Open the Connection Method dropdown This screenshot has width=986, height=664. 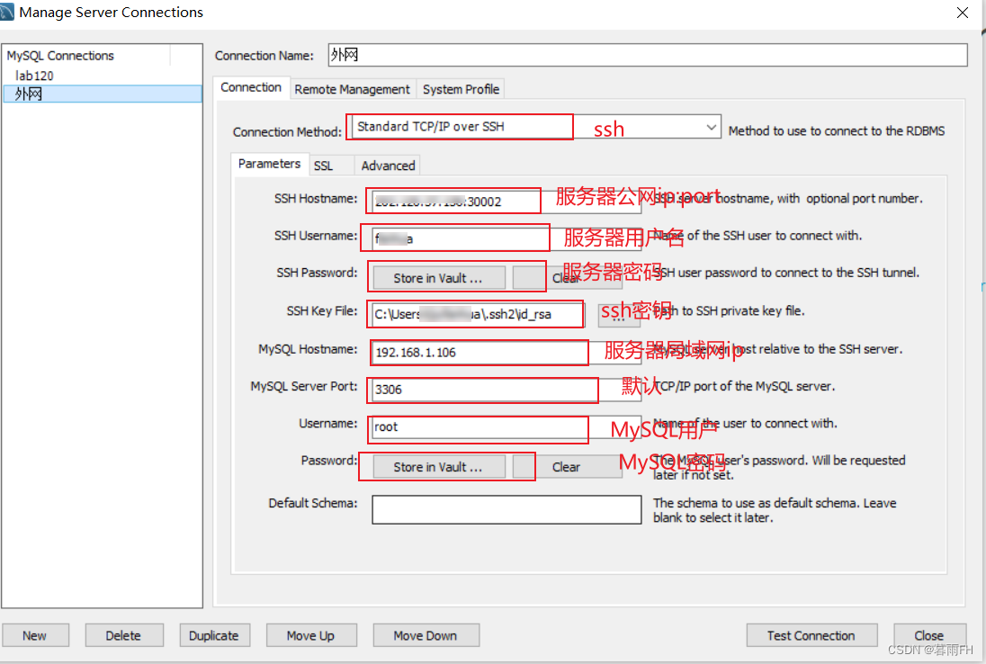(710, 127)
